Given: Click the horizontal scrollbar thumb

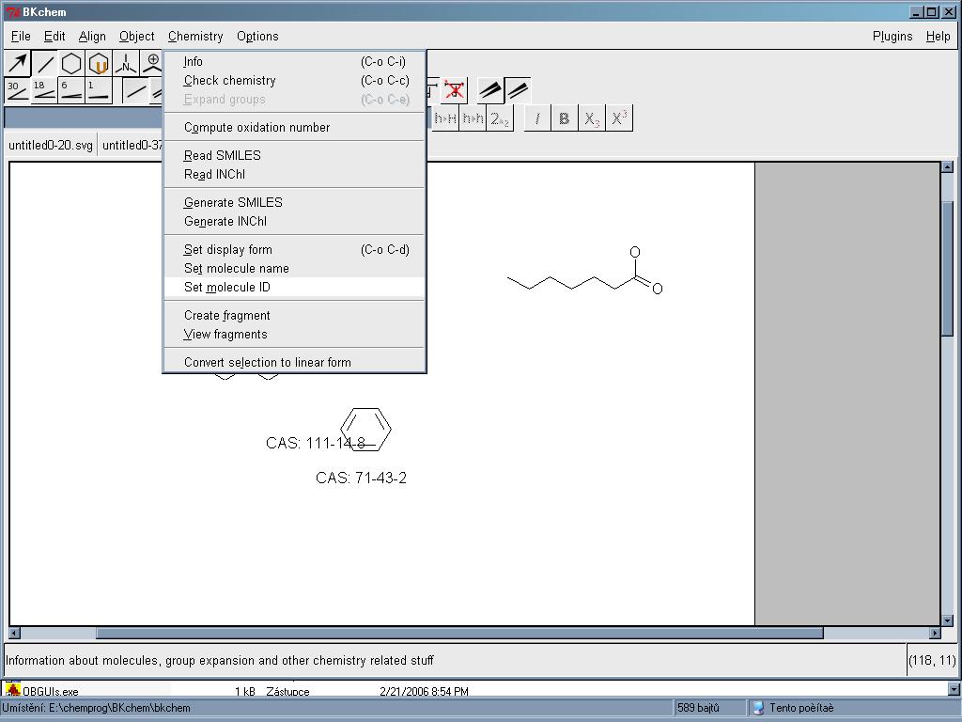Looking at the screenshot, I should [x=459, y=633].
